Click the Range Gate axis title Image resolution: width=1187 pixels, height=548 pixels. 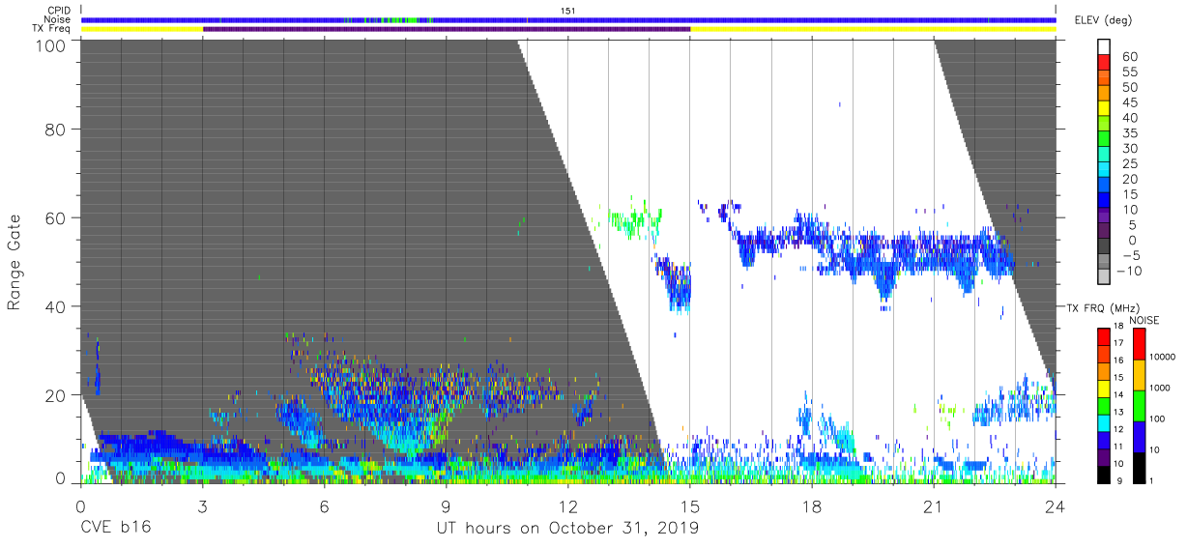pyautogui.click(x=14, y=262)
